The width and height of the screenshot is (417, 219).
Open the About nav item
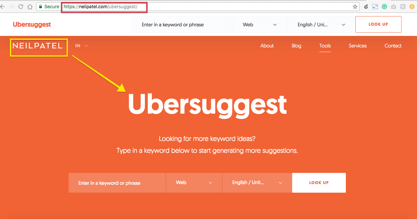267,46
